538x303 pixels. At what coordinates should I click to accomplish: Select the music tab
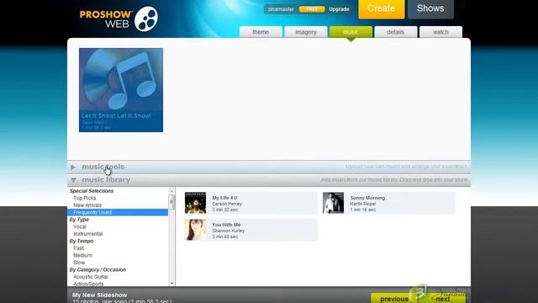[351, 32]
